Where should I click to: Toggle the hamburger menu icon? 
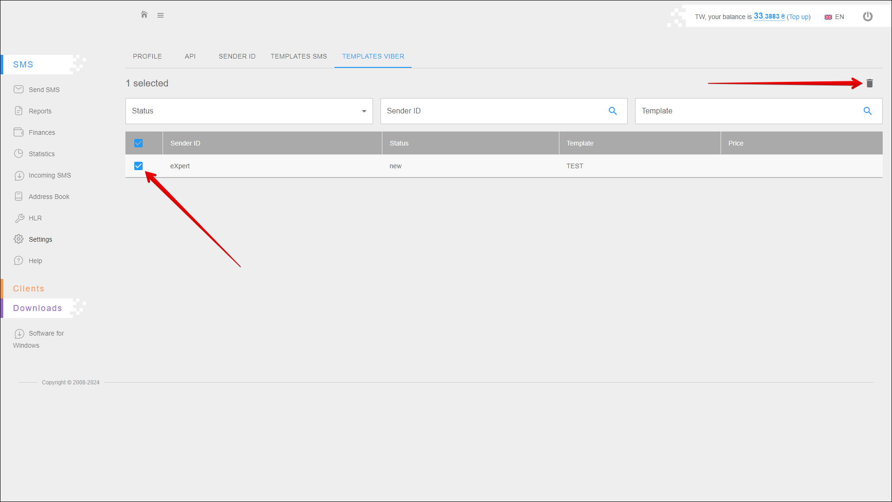pyautogui.click(x=160, y=15)
